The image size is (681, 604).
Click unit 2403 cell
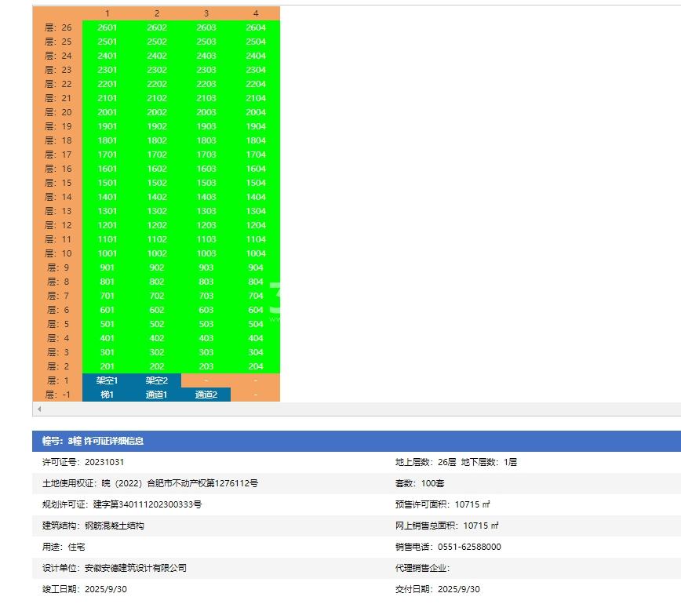click(x=206, y=56)
